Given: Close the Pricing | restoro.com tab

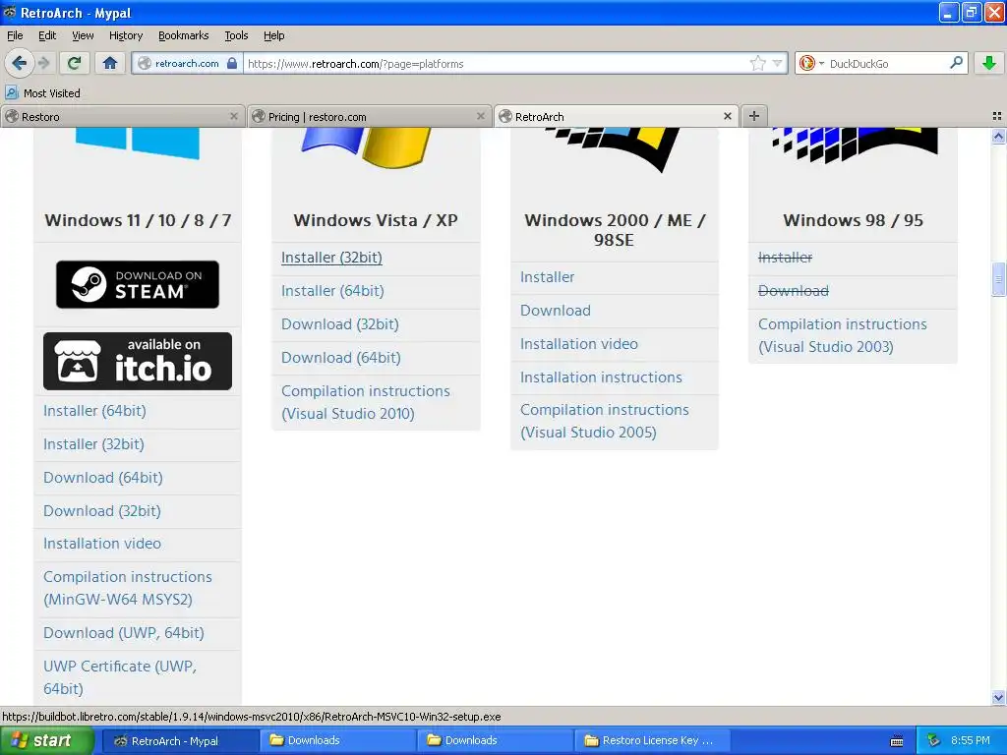Looking at the screenshot, I should click(x=480, y=116).
